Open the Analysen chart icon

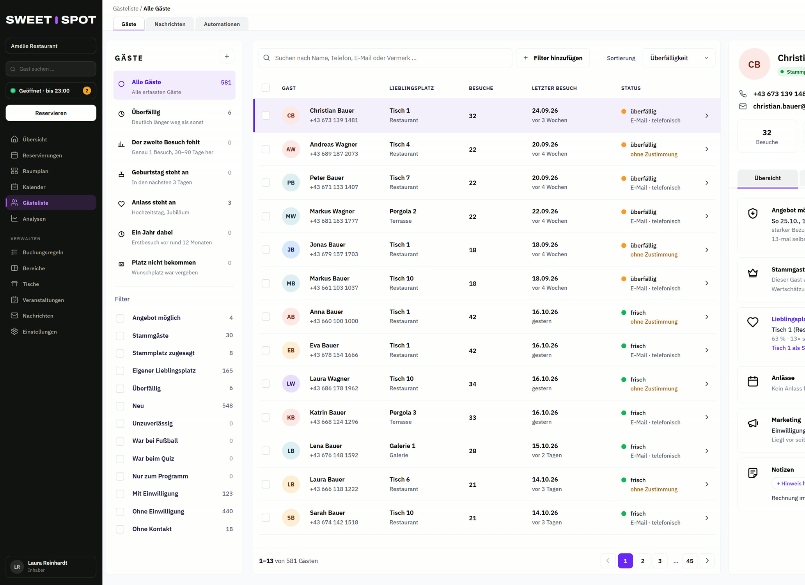pos(14,218)
